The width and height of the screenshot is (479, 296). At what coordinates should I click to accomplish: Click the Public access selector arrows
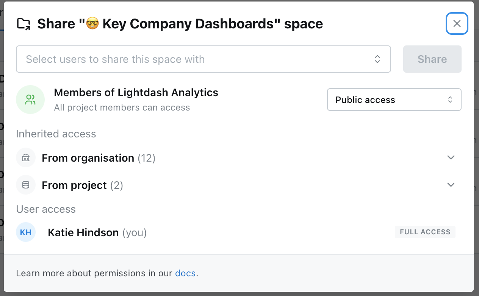pos(450,100)
